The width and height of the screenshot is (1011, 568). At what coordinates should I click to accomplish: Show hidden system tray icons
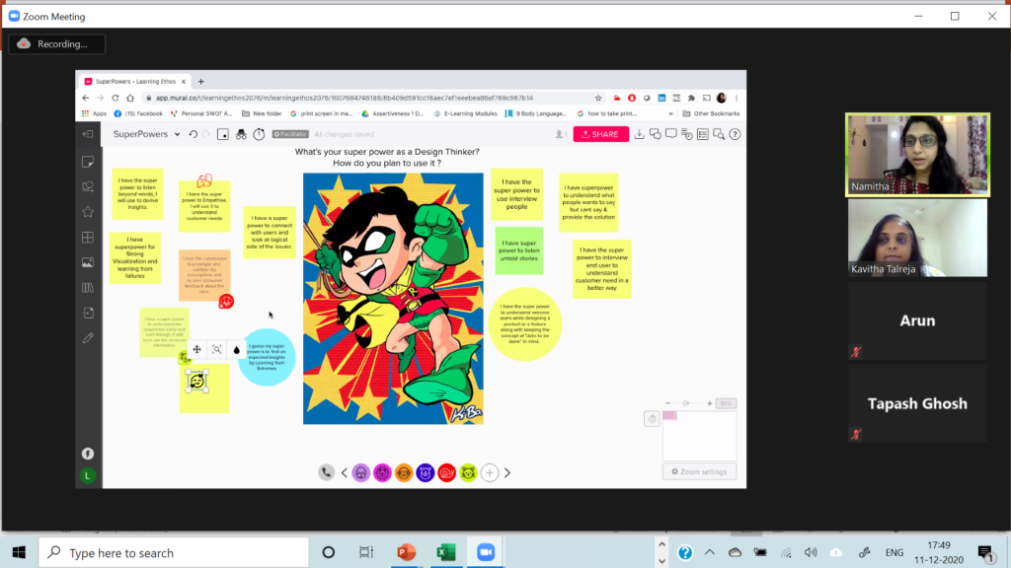click(x=710, y=552)
